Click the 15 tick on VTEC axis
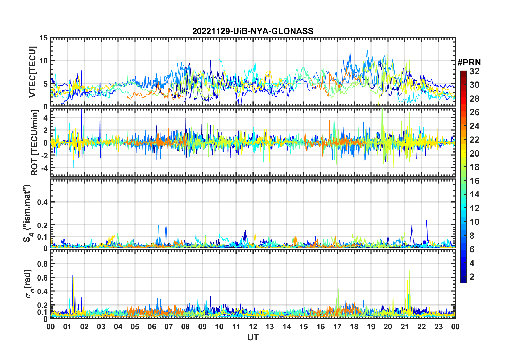506x354 pixels. point(43,38)
